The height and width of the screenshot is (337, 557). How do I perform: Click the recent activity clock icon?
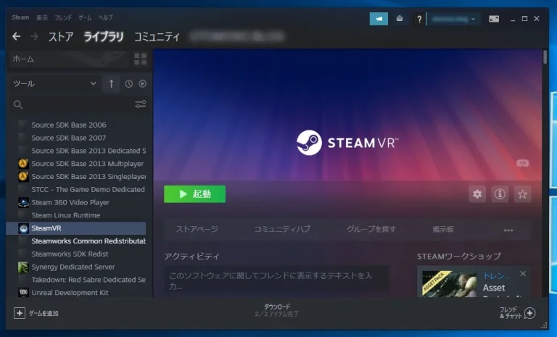coord(128,84)
